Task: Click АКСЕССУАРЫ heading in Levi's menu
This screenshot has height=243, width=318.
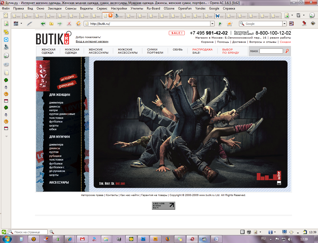Action: (x=59, y=182)
